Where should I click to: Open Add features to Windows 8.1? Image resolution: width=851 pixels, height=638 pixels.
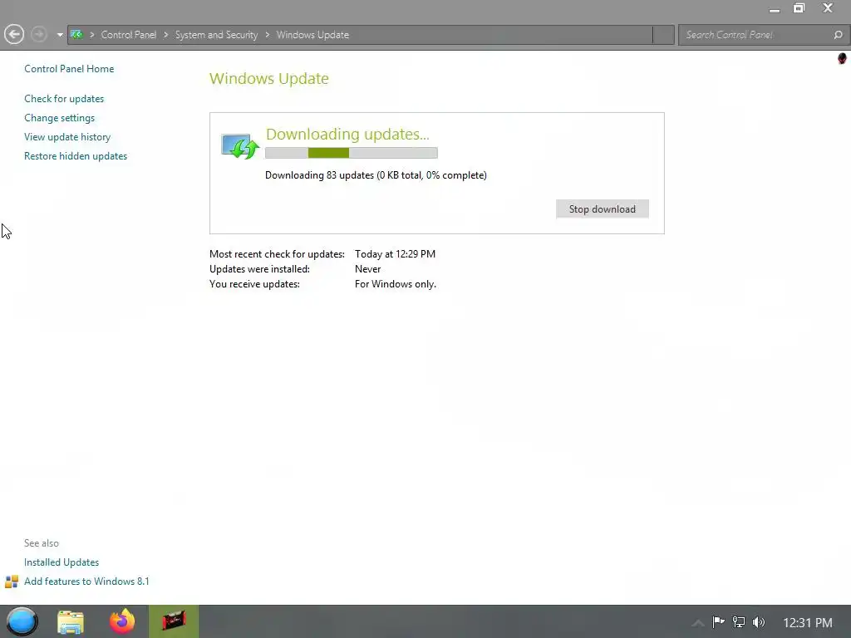coord(86,581)
